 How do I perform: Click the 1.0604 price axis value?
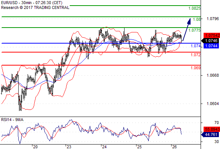[x=213, y=104]
